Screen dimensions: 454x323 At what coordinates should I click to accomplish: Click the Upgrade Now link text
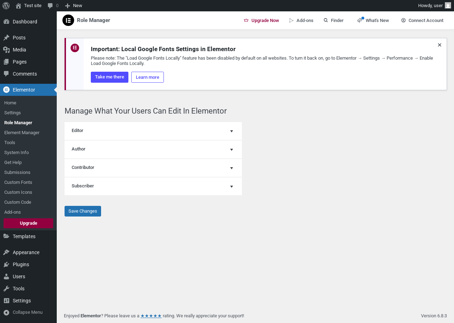(x=265, y=21)
